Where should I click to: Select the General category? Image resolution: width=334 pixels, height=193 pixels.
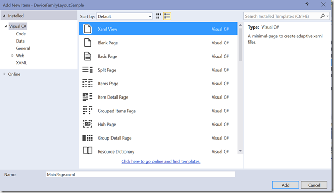[23, 48]
